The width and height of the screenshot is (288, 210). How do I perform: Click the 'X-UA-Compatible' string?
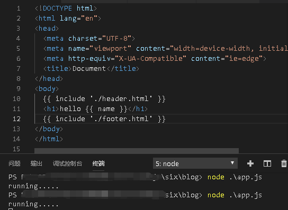click(x=150, y=59)
